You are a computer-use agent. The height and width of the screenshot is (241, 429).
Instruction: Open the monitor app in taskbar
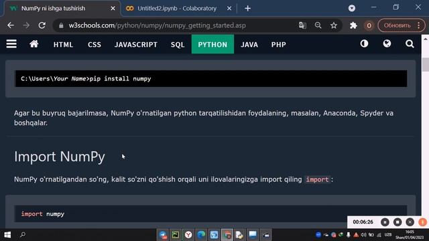click(253, 235)
